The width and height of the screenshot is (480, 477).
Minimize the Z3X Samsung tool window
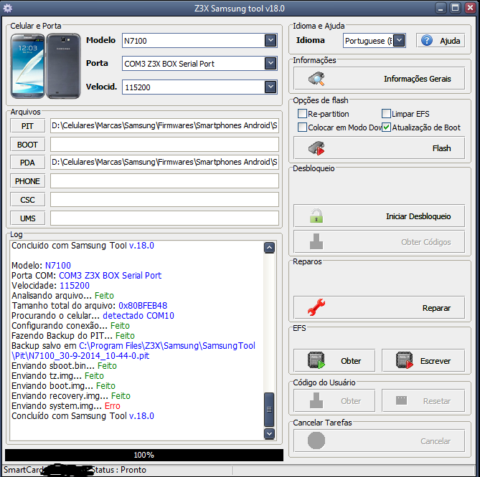[441, 8]
